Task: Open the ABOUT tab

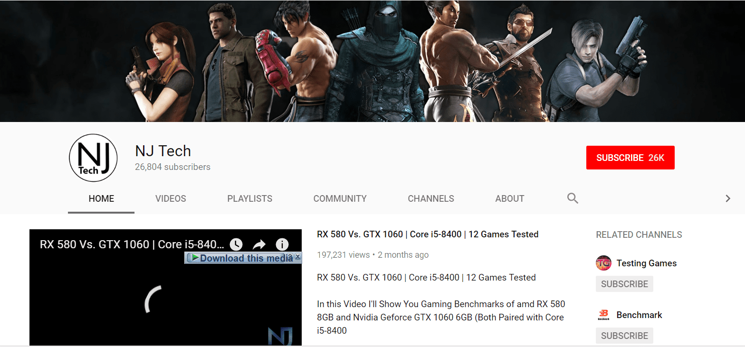Action: point(510,198)
